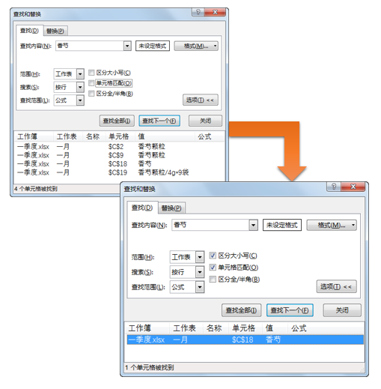381x389 pixels.
Task: Select result row $C$19 香芍颗粒/4g*9袋
Action: (x=119, y=172)
